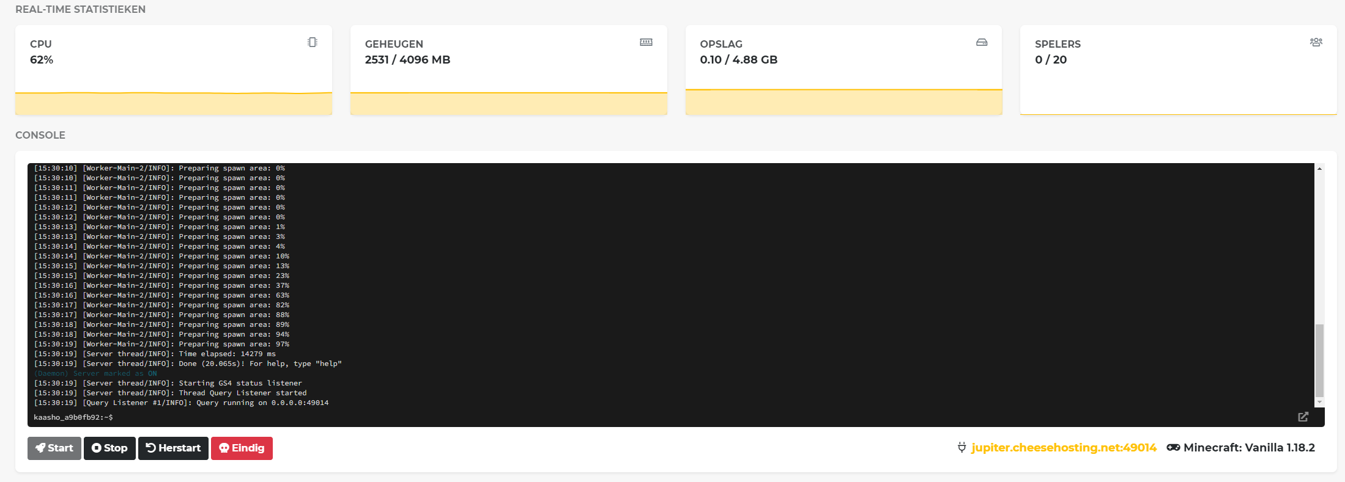The height and width of the screenshot is (482, 1345).
Task: Click the CPU usage graph
Action: tap(174, 103)
